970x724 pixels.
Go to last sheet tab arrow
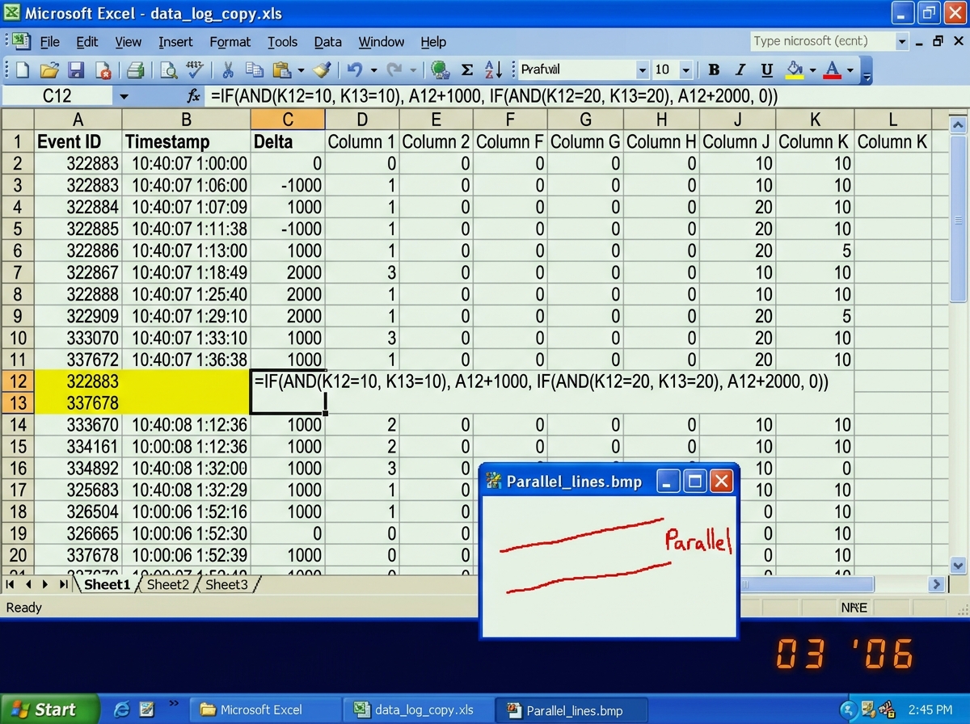(63, 583)
